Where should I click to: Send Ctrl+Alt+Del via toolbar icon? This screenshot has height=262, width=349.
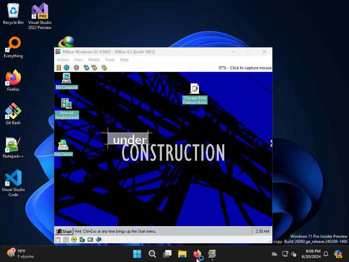pos(86,68)
